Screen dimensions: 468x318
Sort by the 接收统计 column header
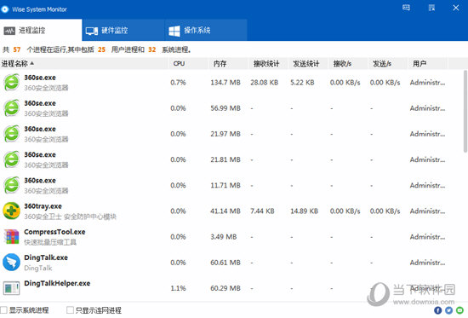[266, 63]
